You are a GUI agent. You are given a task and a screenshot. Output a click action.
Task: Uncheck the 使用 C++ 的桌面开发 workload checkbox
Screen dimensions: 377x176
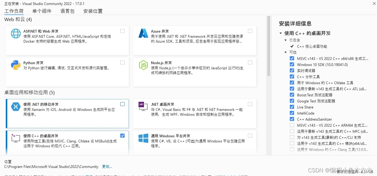click(x=122, y=136)
